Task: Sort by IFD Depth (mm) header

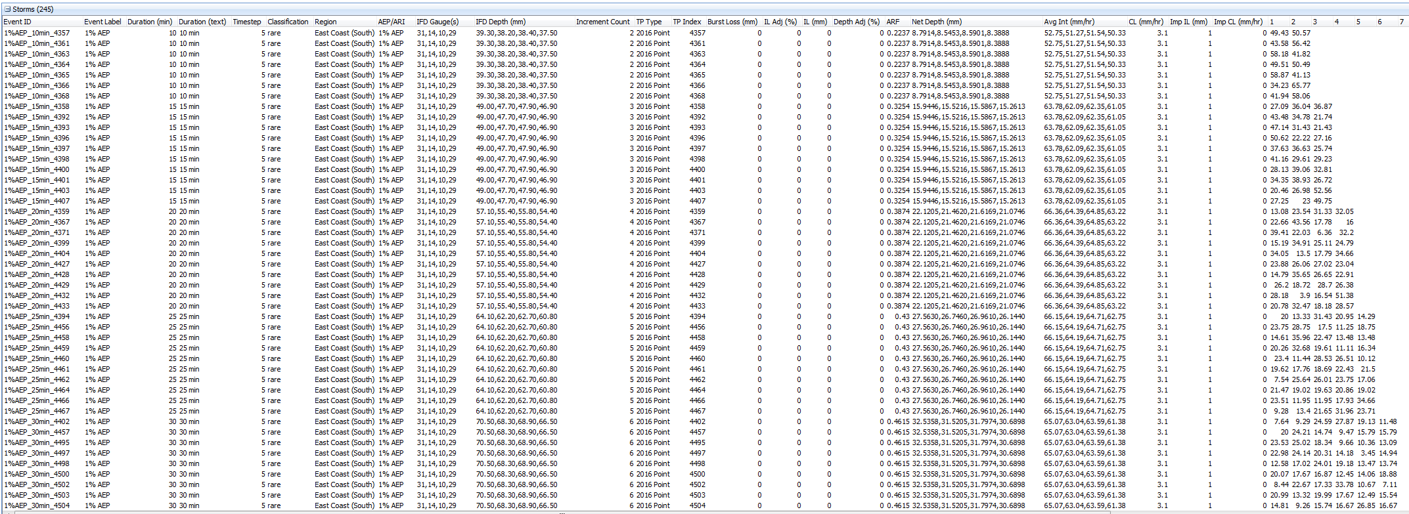Action: pyautogui.click(x=501, y=22)
